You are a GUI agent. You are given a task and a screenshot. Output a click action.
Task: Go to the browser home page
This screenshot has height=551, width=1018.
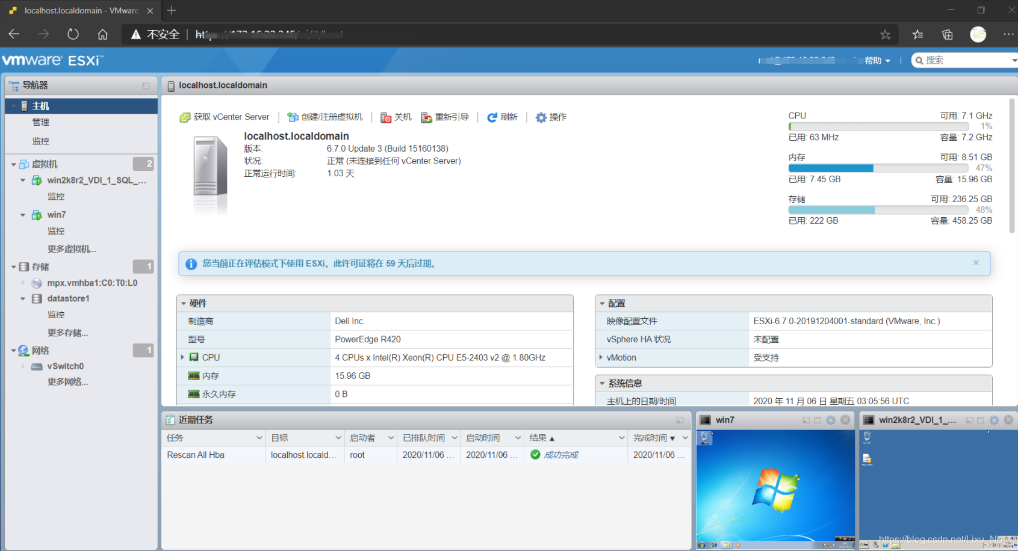pos(103,34)
